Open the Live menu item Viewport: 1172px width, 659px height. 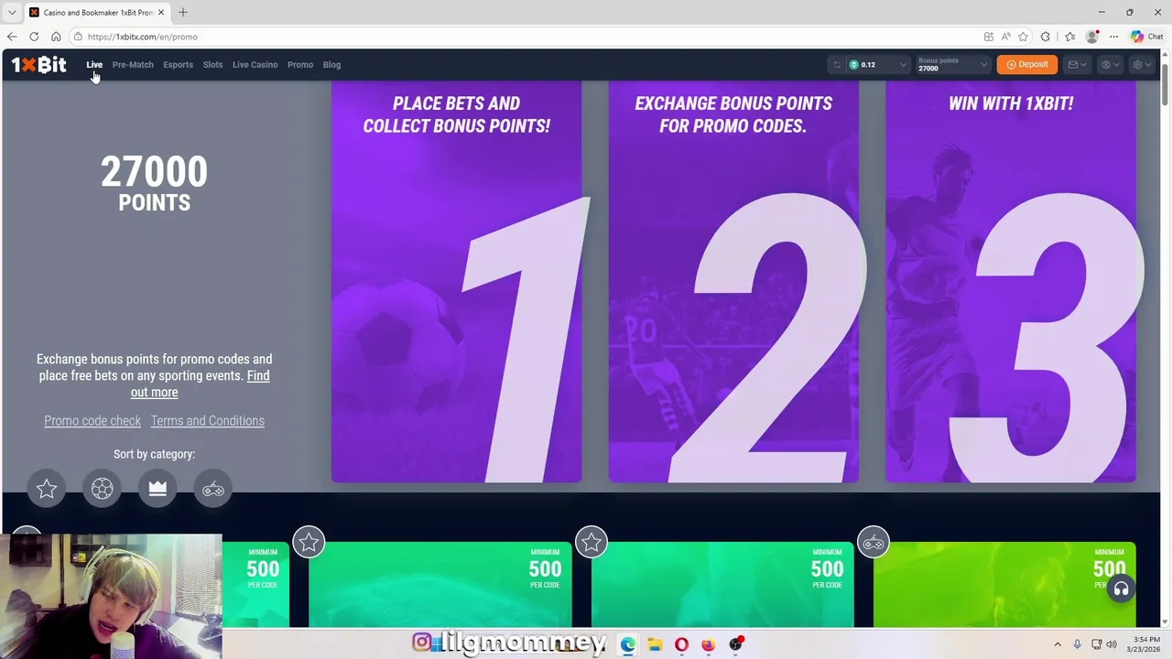coord(94,65)
